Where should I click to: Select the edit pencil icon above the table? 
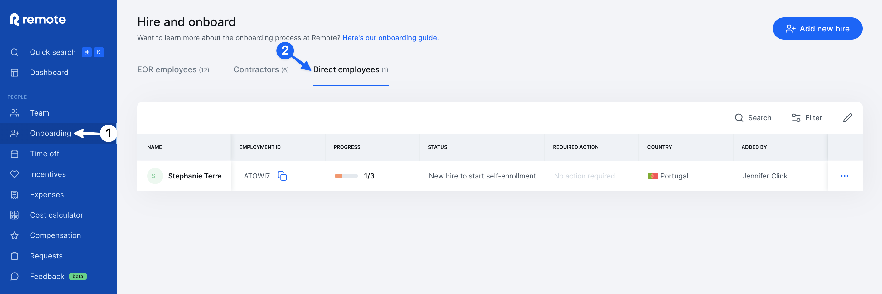click(848, 118)
